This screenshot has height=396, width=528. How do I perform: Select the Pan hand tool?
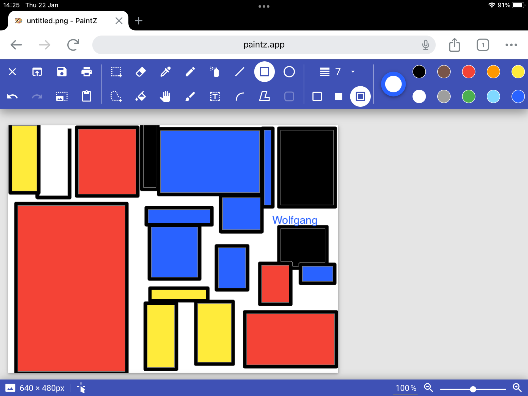point(165,97)
